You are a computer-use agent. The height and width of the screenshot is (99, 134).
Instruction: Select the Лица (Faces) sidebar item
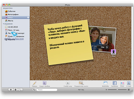[16, 18]
